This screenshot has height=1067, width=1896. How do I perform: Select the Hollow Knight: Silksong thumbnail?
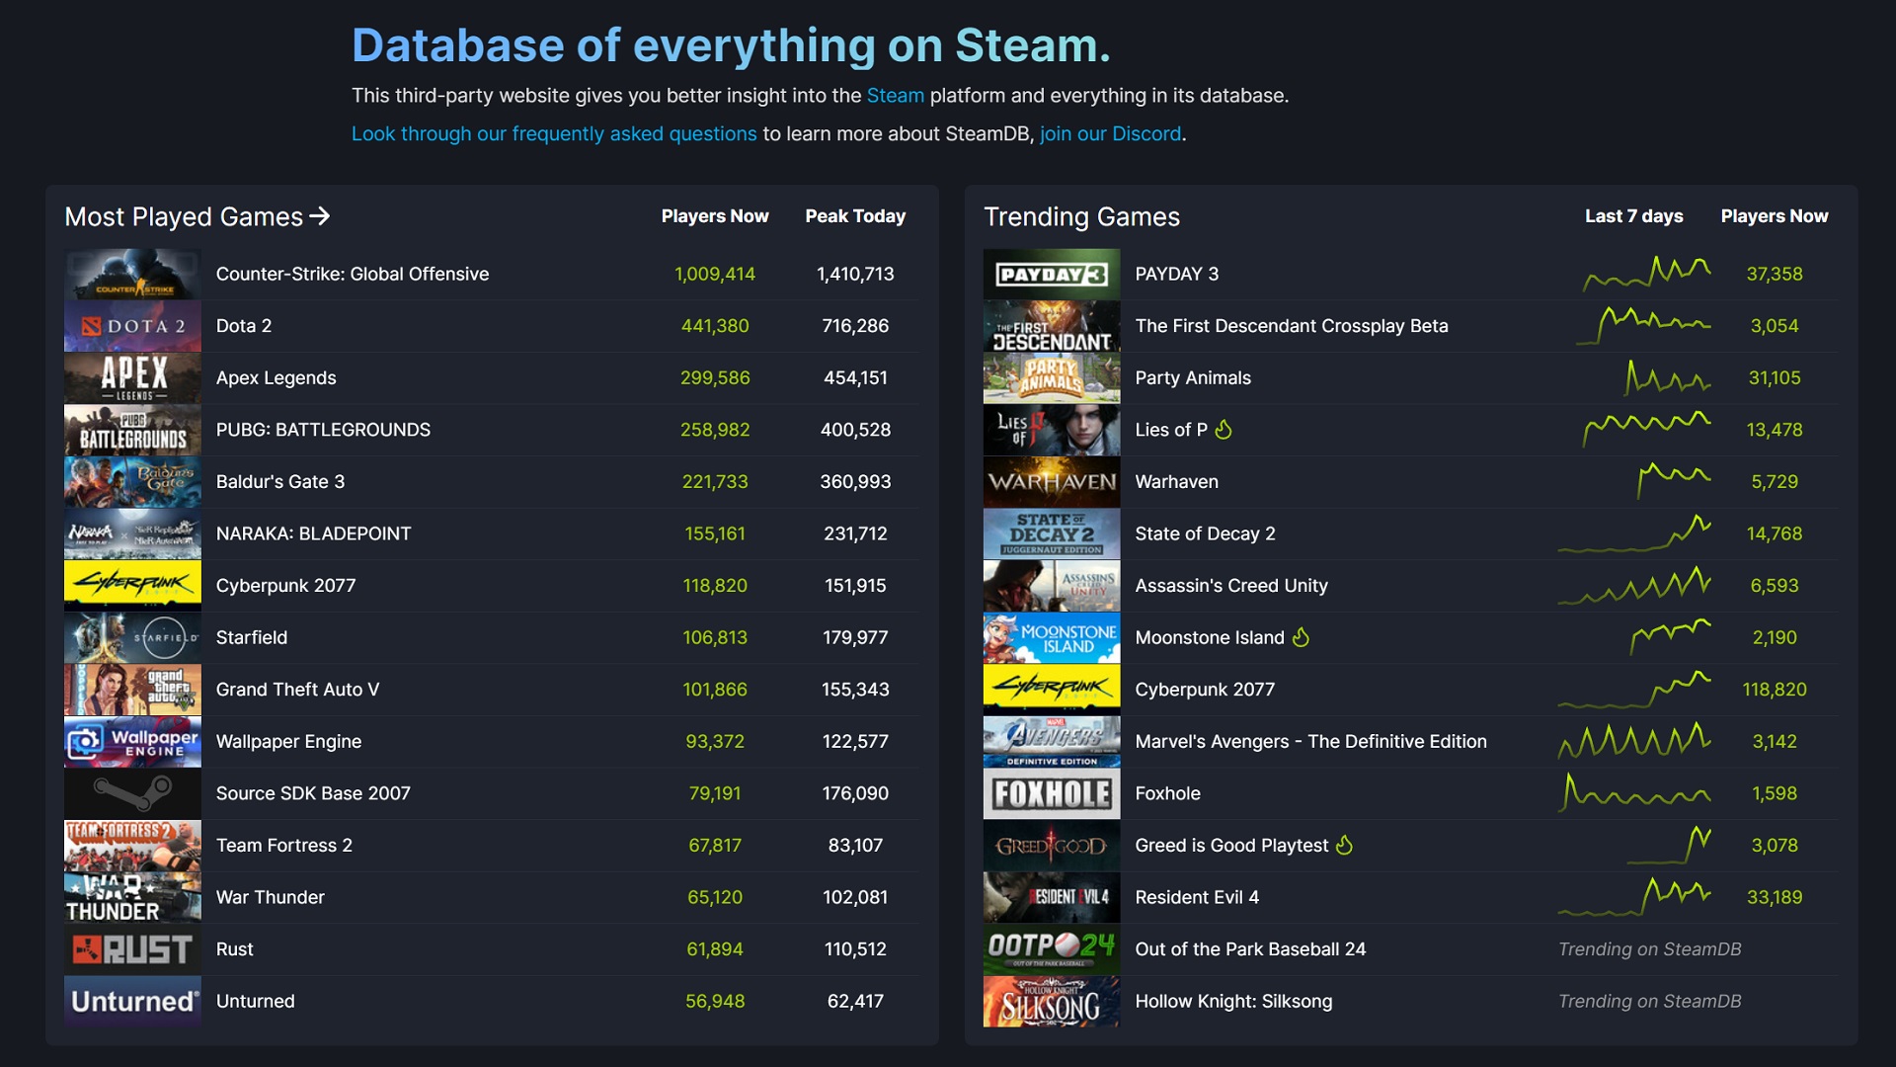1052,1001
